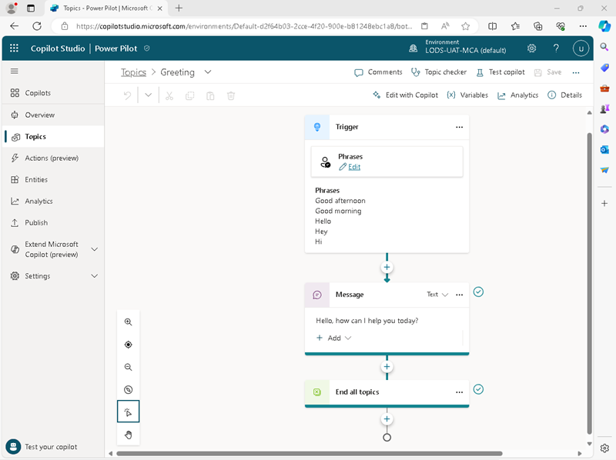This screenshot has width=616, height=460.
Task: Open the browser Settings and more menu
Action: tap(583, 26)
